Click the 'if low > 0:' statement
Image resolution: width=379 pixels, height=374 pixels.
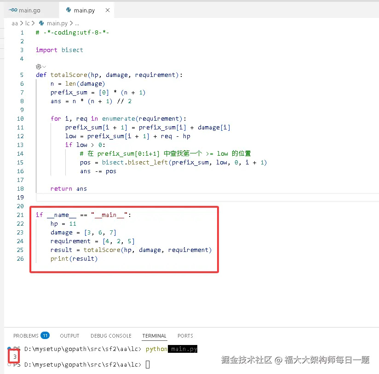point(85,145)
